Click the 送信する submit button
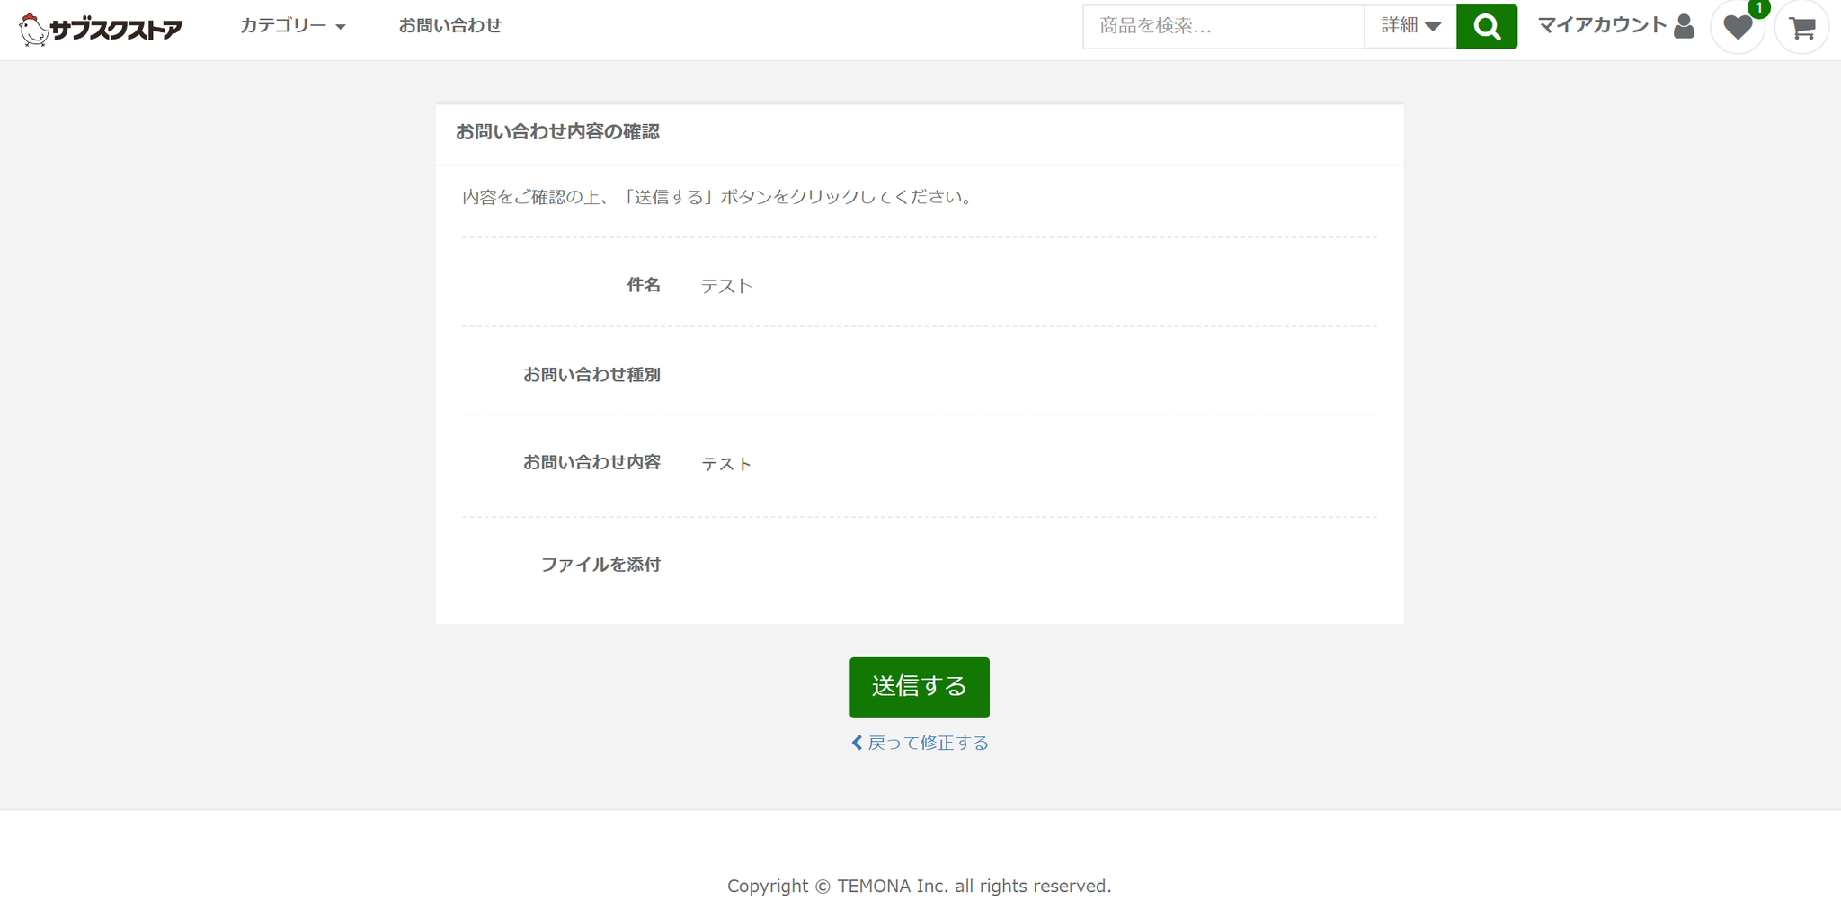Viewport: 1841px width, 918px height. [920, 688]
